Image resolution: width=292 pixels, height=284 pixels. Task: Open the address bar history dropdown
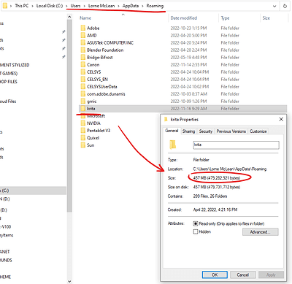coord(274,6)
